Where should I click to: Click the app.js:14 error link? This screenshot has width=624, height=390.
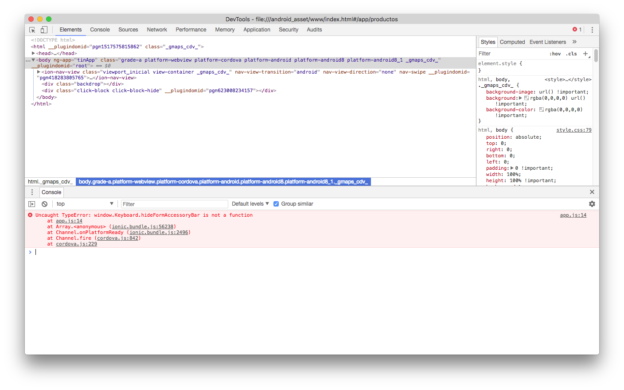coord(573,215)
